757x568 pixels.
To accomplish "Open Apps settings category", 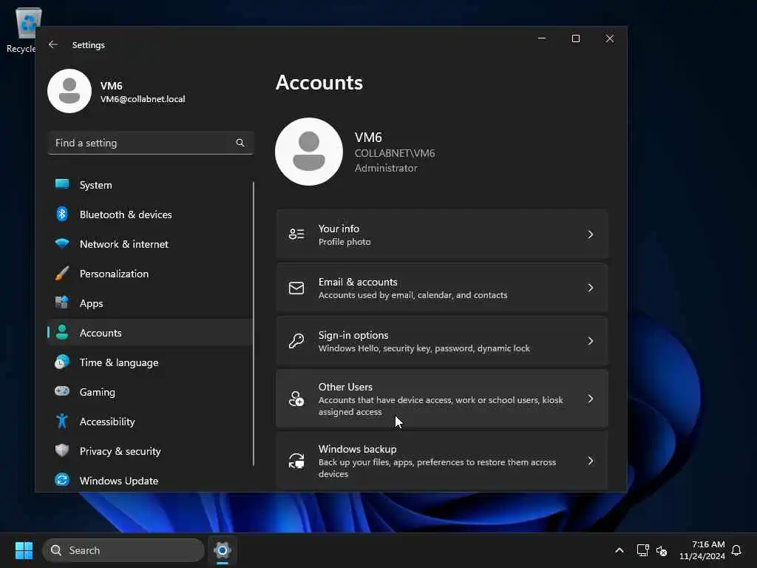I will point(150,302).
